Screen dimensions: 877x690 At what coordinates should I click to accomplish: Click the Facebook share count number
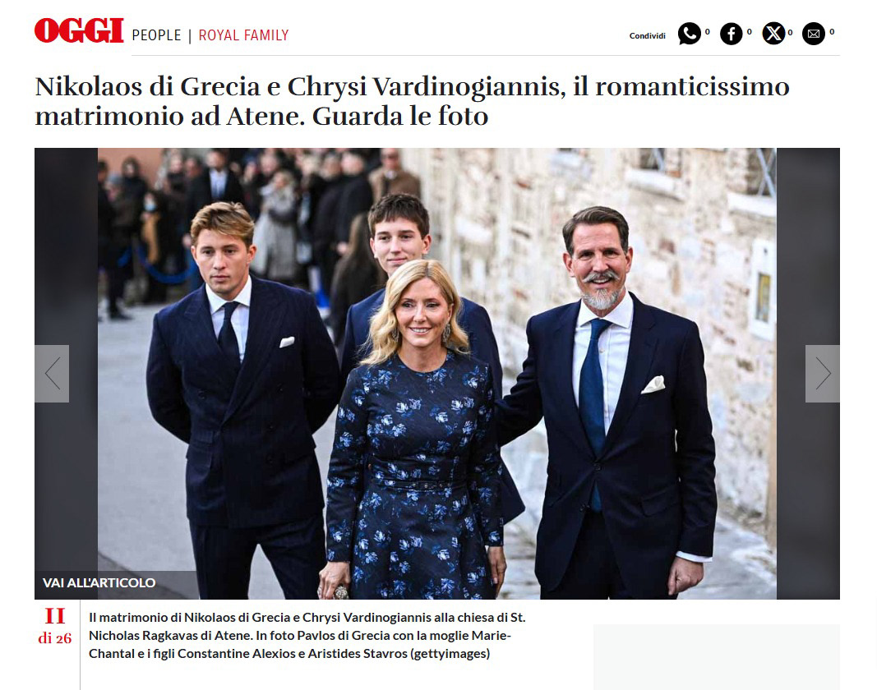[750, 32]
